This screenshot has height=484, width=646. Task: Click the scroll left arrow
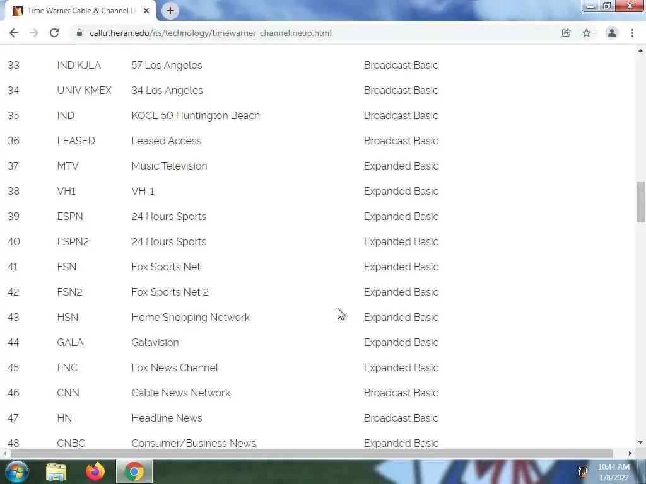[4, 453]
